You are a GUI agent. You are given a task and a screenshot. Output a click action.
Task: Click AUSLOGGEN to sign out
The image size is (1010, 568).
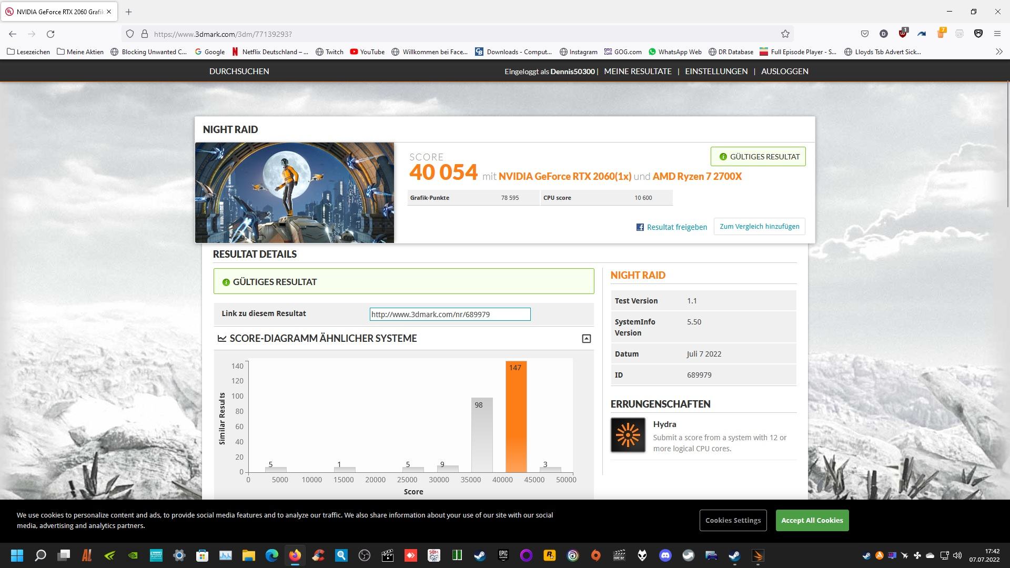(784, 71)
